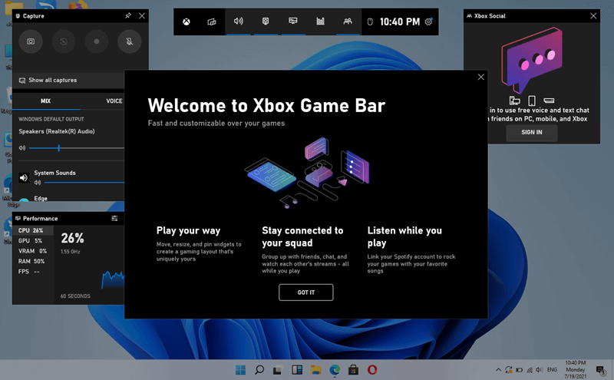
Task: Click SIGN IN in Xbox Social
Action: click(x=531, y=132)
